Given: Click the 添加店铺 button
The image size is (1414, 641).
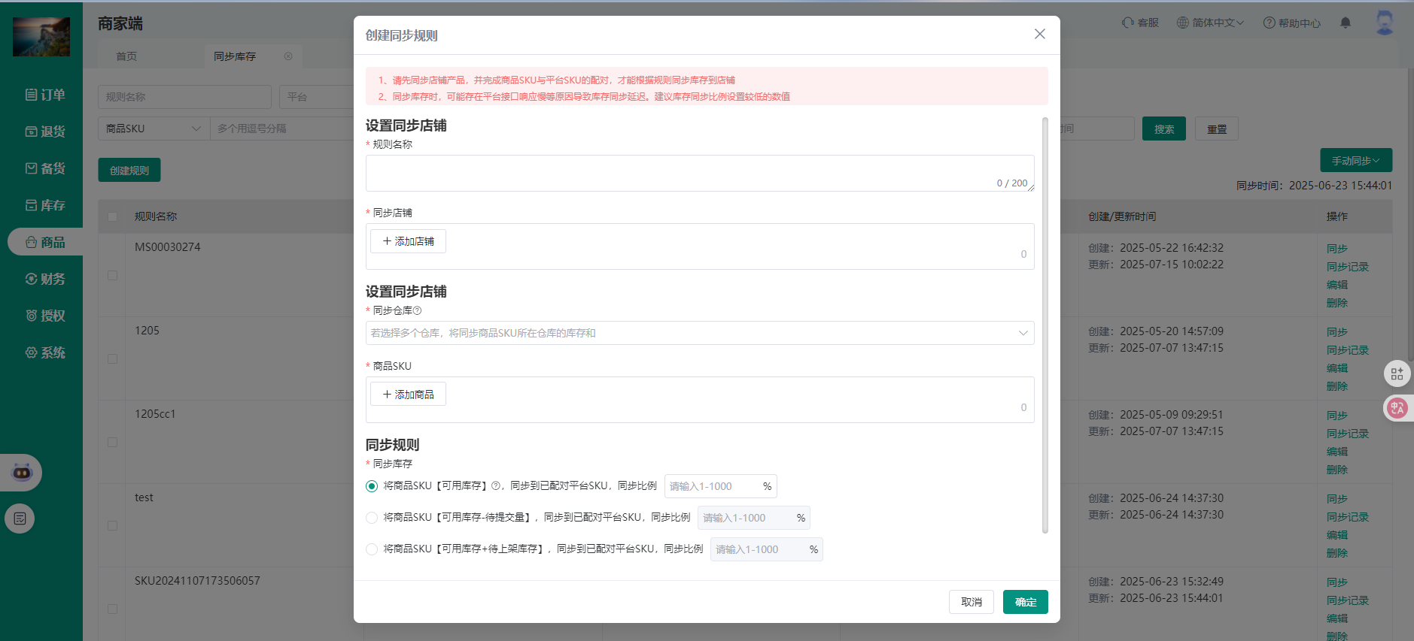Looking at the screenshot, I should (408, 241).
